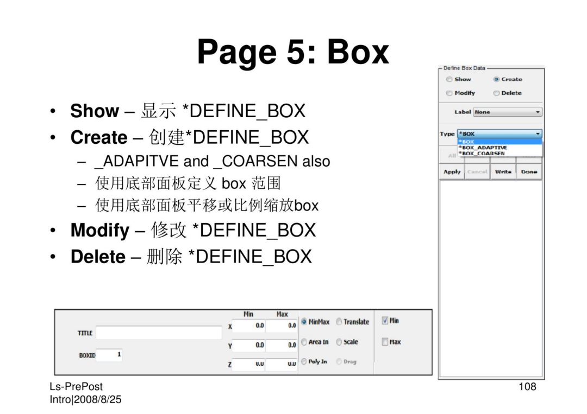Select the MinMax radio button
The width and height of the screenshot is (587, 414).
coord(304,322)
